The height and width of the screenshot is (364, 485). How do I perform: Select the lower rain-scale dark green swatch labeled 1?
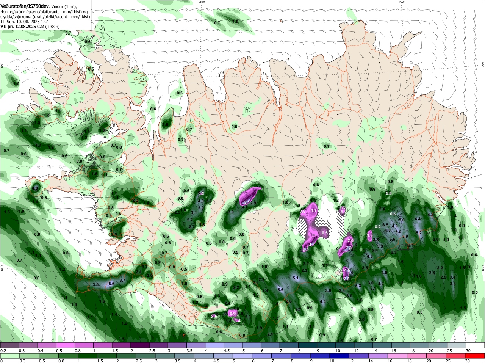(87, 356)
